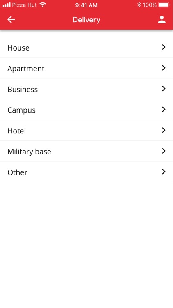Choose Apartment as location type
Viewport: 173px width, 308px height.
click(86, 68)
